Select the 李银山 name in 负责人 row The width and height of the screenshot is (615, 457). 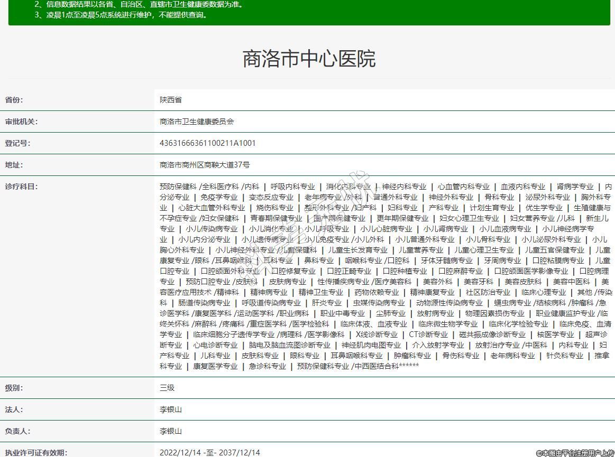(x=170, y=431)
